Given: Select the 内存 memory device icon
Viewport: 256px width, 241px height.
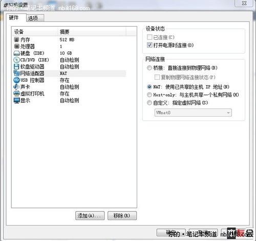Looking at the screenshot, I should (16, 40).
